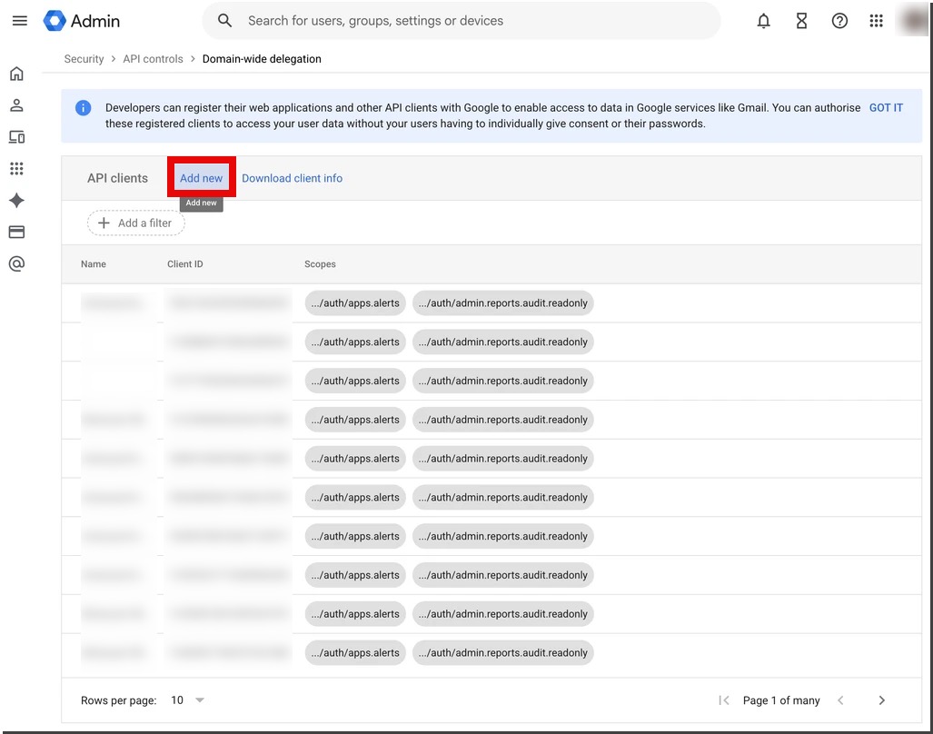Open Billing card sidebar icon
The image size is (933, 734).
(16, 232)
